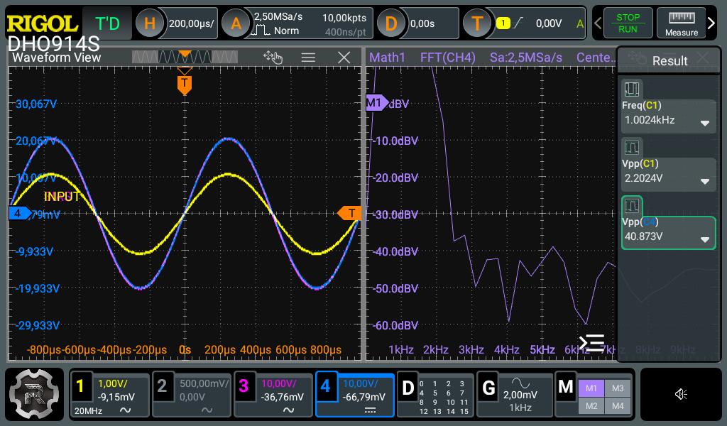Viewport: 727px width, 426px height.
Task: Select the M1 math tab
Action: 591,388
